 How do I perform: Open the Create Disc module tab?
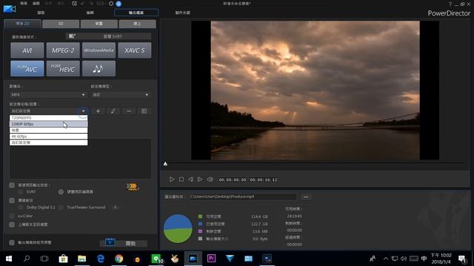183,13
